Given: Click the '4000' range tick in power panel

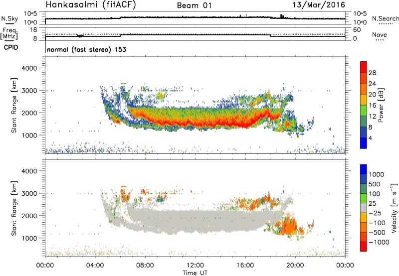Looking at the screenshot, I should pyautogui.click(x=29, y=68).
